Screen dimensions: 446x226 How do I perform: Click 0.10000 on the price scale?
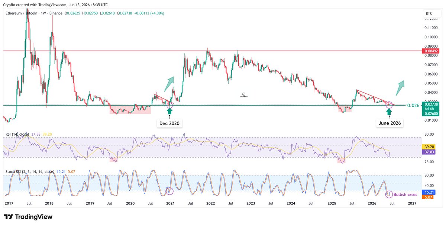(431, 37)
